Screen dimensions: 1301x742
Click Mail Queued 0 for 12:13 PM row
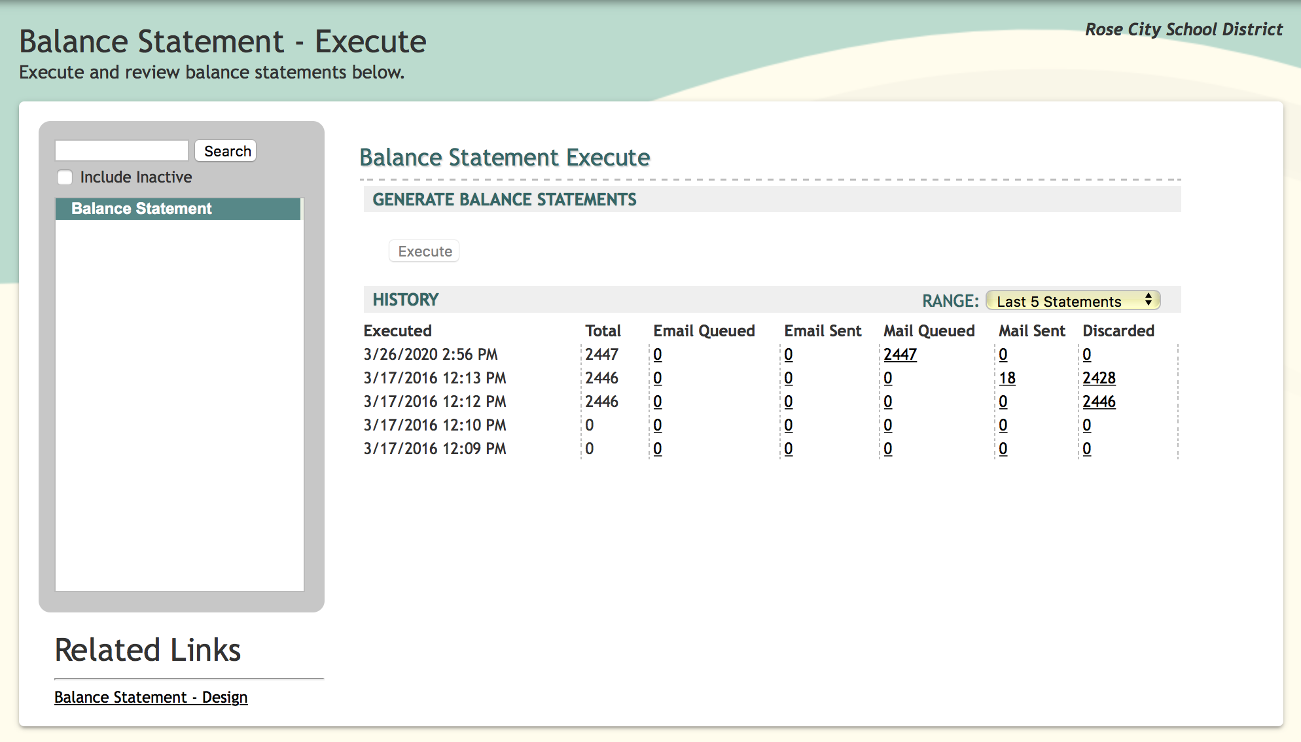tap(888, 378)
